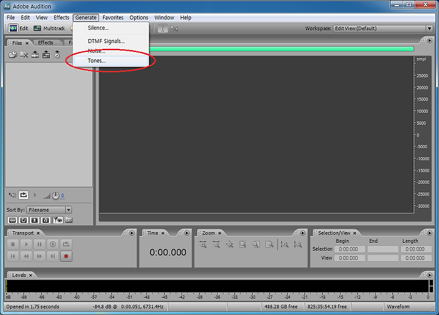Click Import File icon in Files panel
The width and height of the screenshot is (439, 315).
tap(13, 54)
